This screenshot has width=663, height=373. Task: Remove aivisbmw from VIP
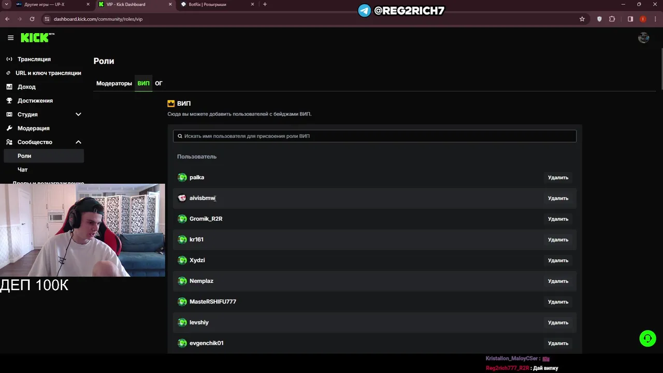pos(558,198)
